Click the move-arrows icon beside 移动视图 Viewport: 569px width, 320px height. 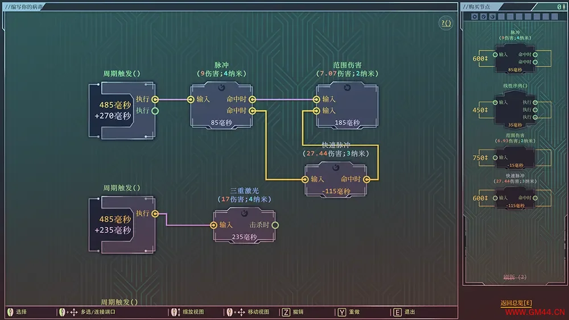coord(241,312)
